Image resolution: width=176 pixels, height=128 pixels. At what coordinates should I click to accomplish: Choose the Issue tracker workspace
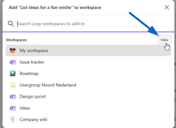point(88,62)
